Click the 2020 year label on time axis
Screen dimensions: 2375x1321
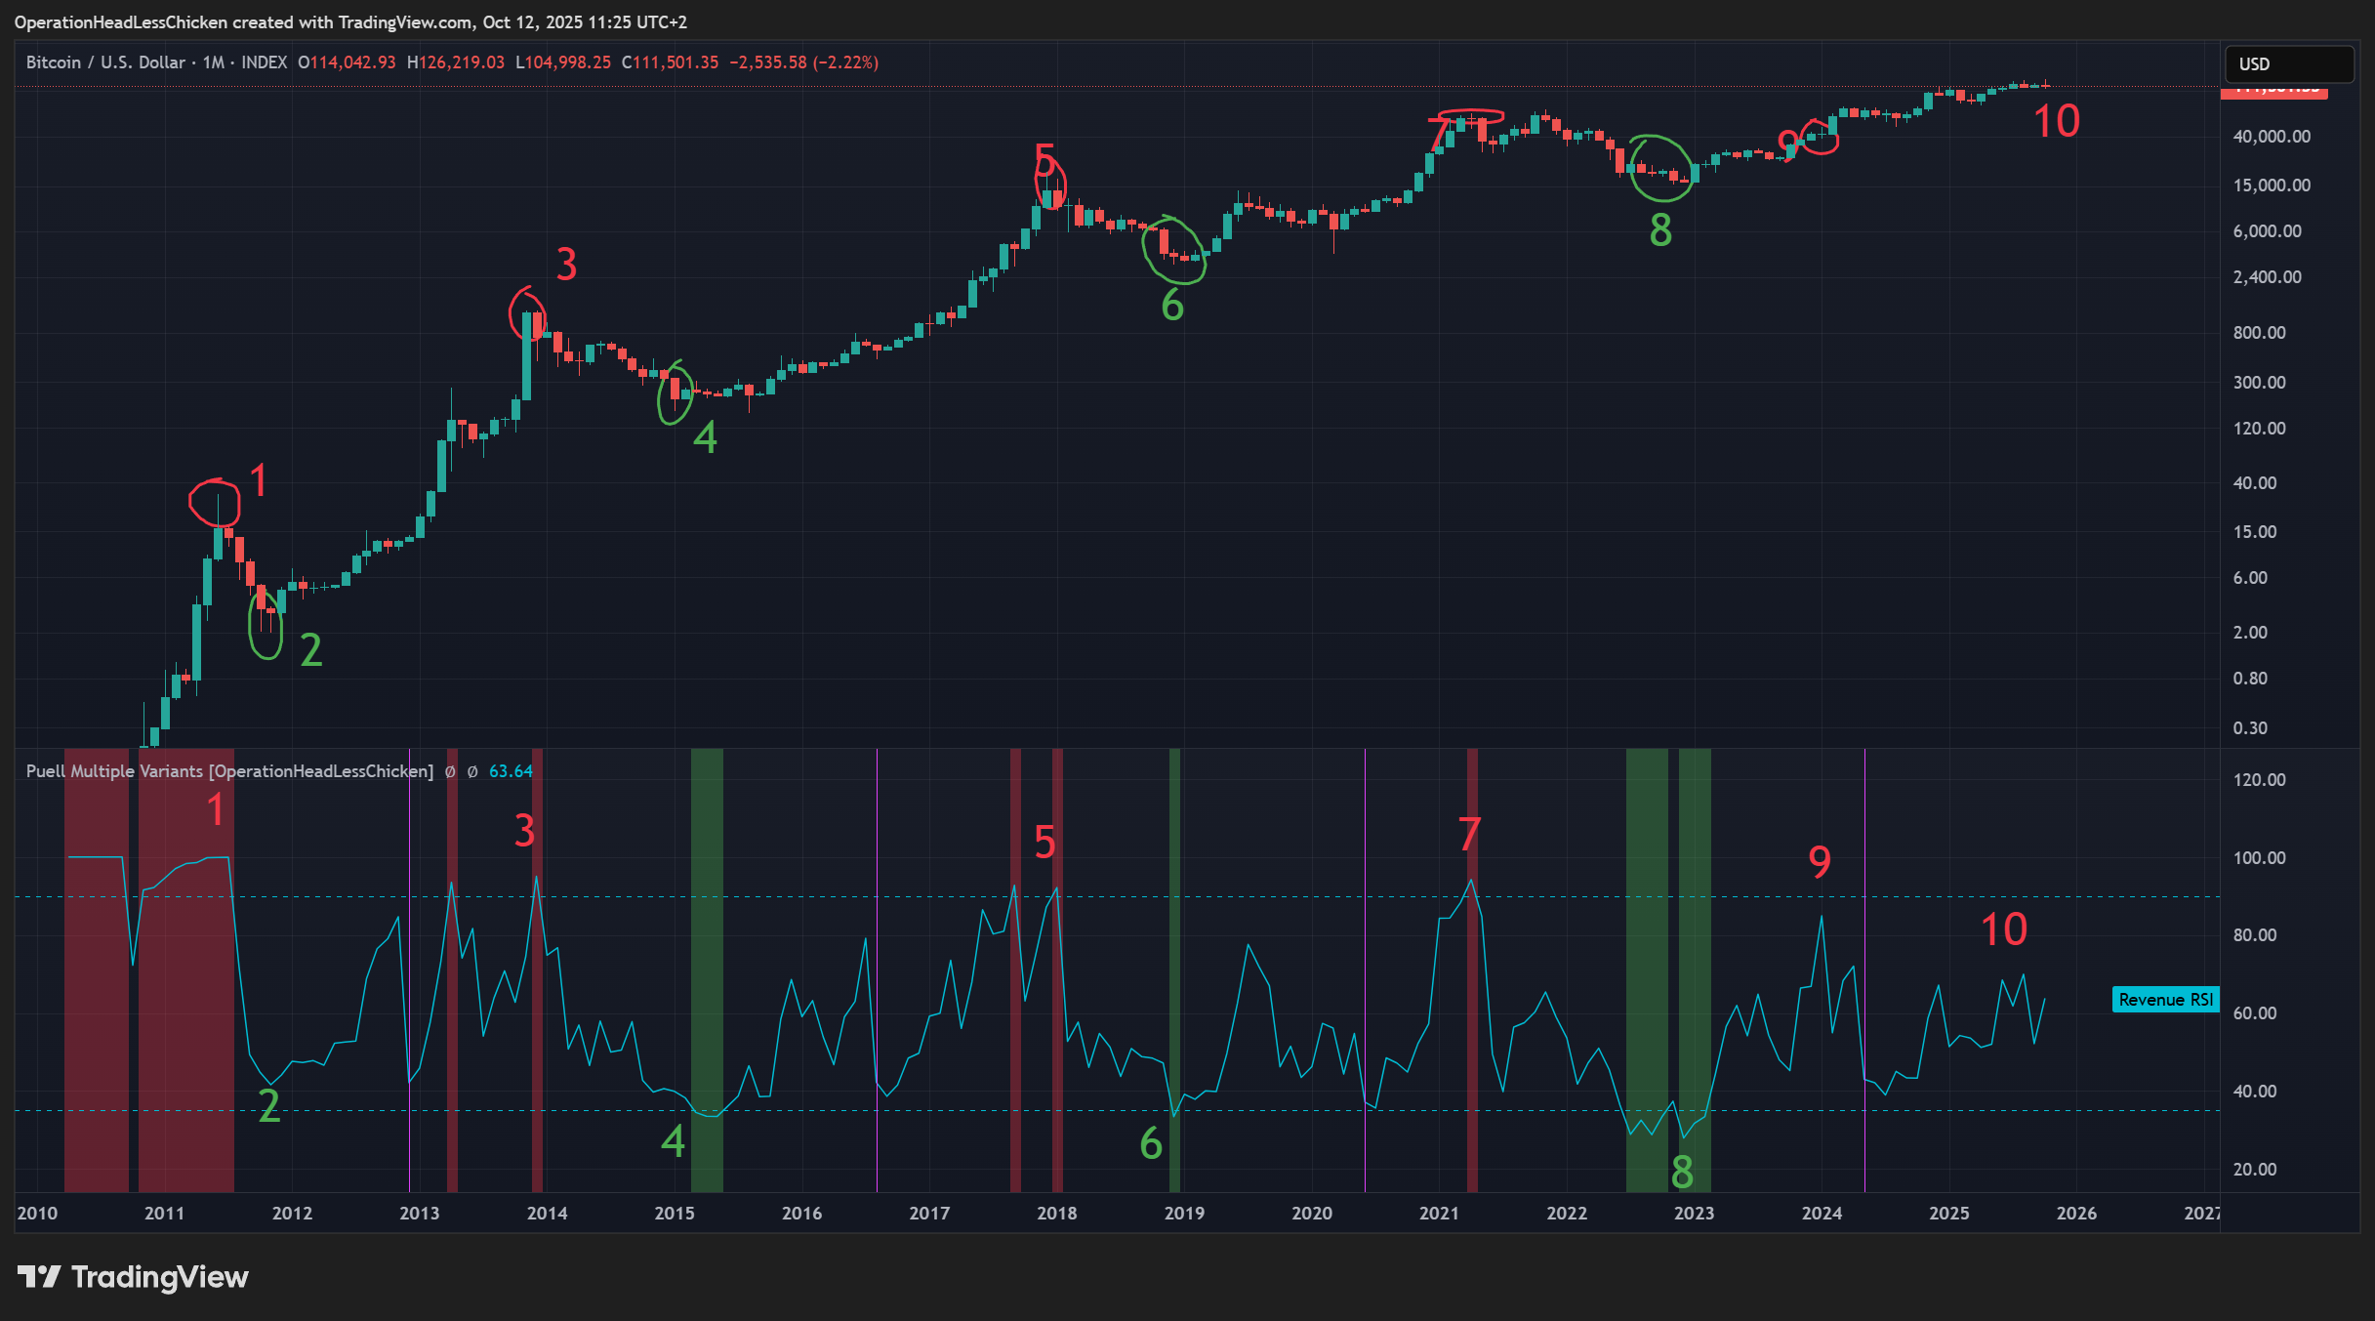click(1311, 1213)
